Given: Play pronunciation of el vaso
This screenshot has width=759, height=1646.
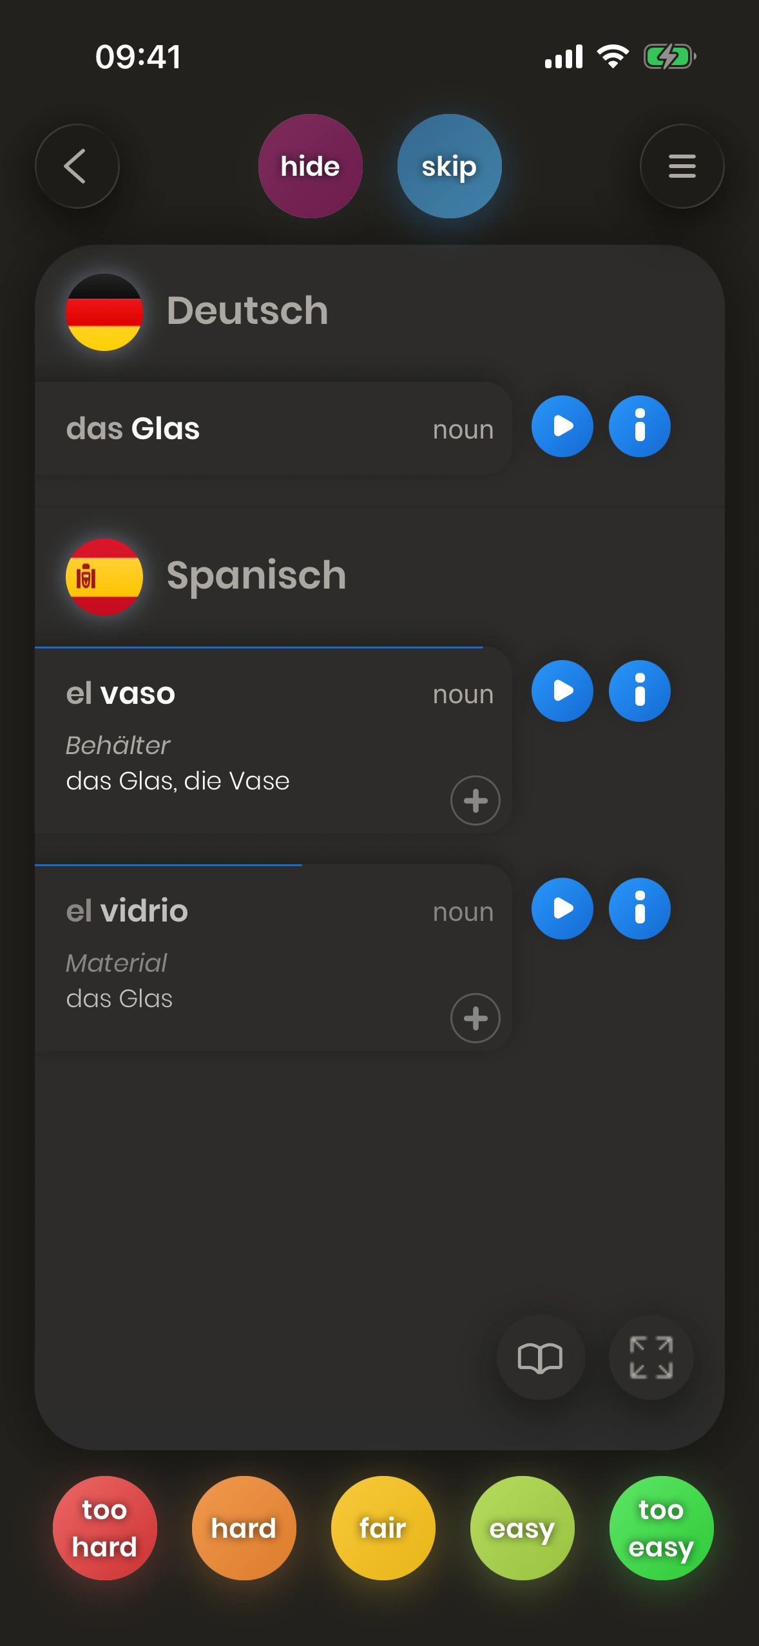Looking at the screenshot, I should [x=562, y=691].
